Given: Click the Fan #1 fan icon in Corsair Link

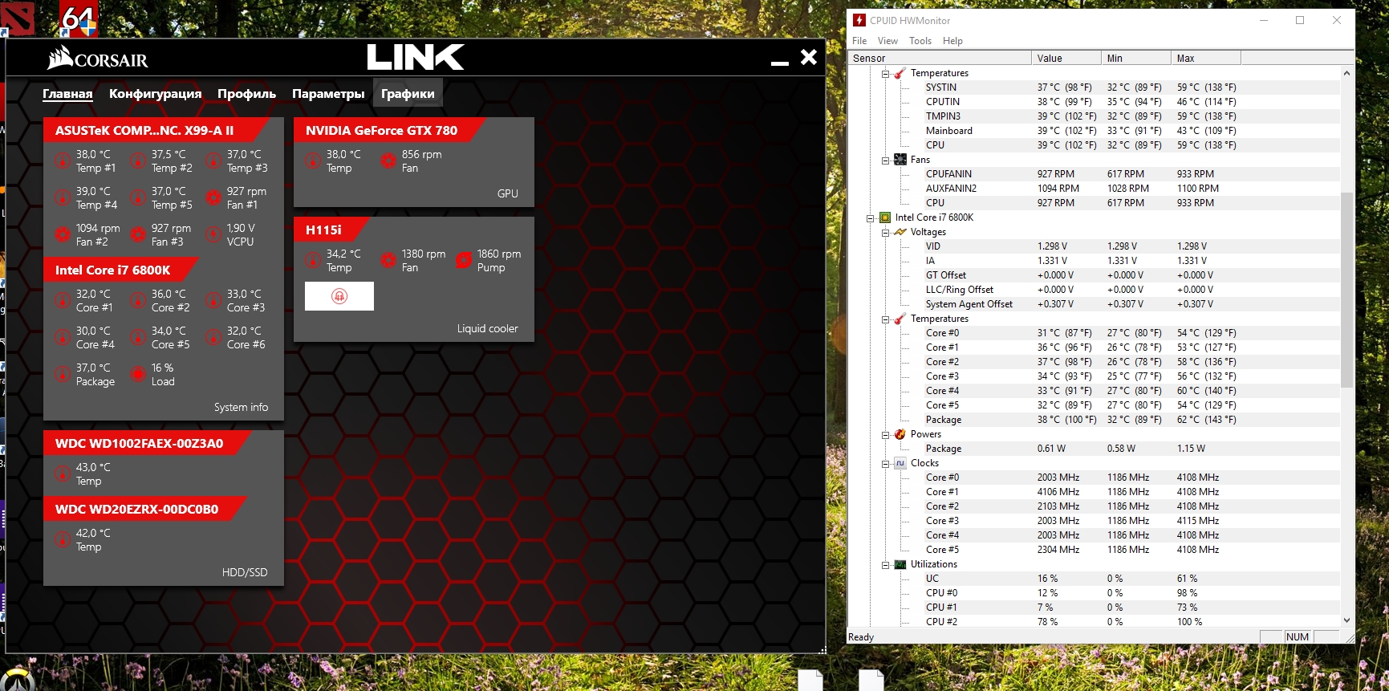Looking at the screenshot, I should tap(213, 197).
